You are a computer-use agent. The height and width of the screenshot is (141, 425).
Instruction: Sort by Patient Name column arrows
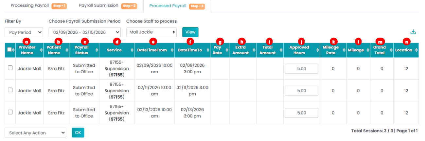pos(67,50)
